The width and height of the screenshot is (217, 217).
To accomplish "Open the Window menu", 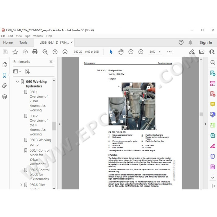I will (38, 36).
